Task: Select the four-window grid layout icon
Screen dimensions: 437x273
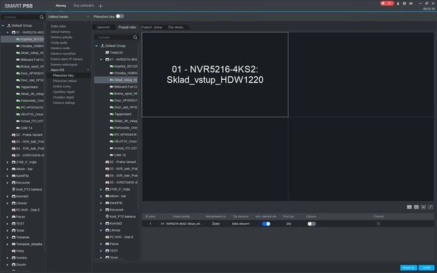Action: pos(409,205)
